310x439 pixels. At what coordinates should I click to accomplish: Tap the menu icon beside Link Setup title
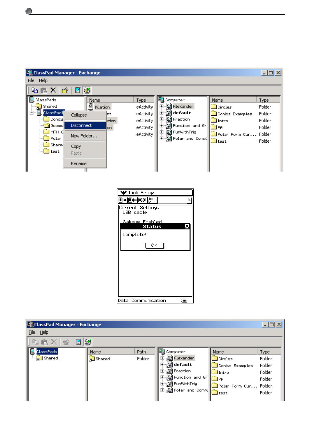pos(123,193)
